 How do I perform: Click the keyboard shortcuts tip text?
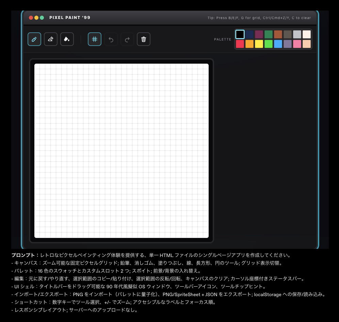[x=259, y=18]
